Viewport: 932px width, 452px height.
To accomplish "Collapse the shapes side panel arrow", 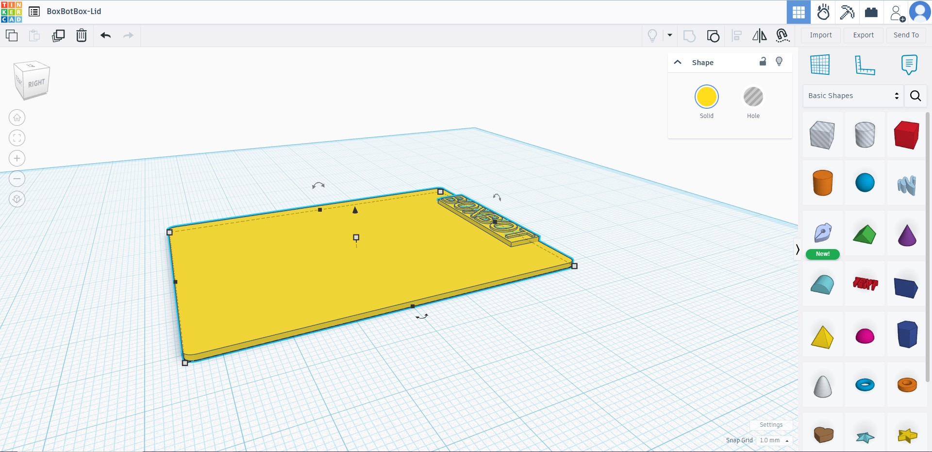I will (x=797, y=250).
